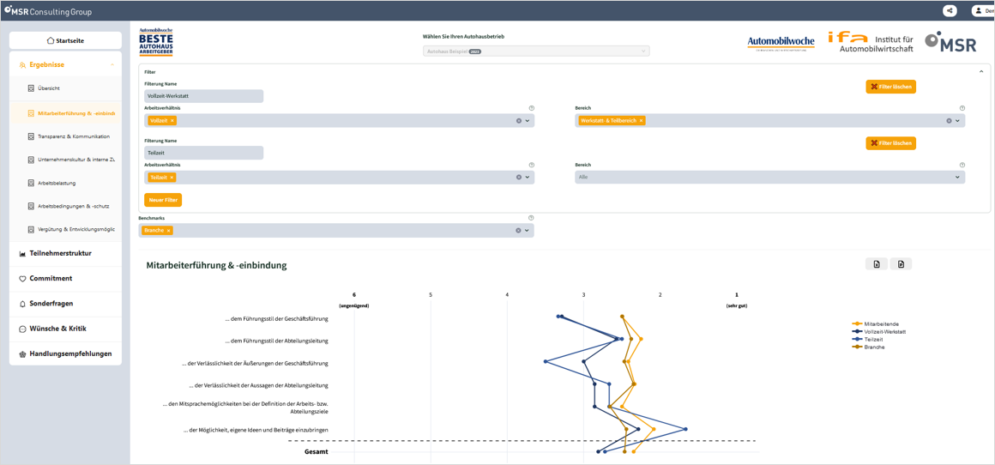995x465 pixels.
Task: Open Transparenz & Kommunikation menu item
Action: click(74, 136)
